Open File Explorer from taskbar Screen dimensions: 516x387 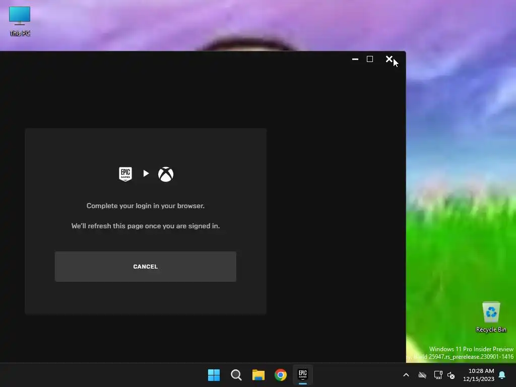(259, 375)
